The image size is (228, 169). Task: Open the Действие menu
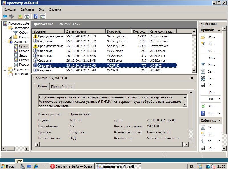pos(27,9)
